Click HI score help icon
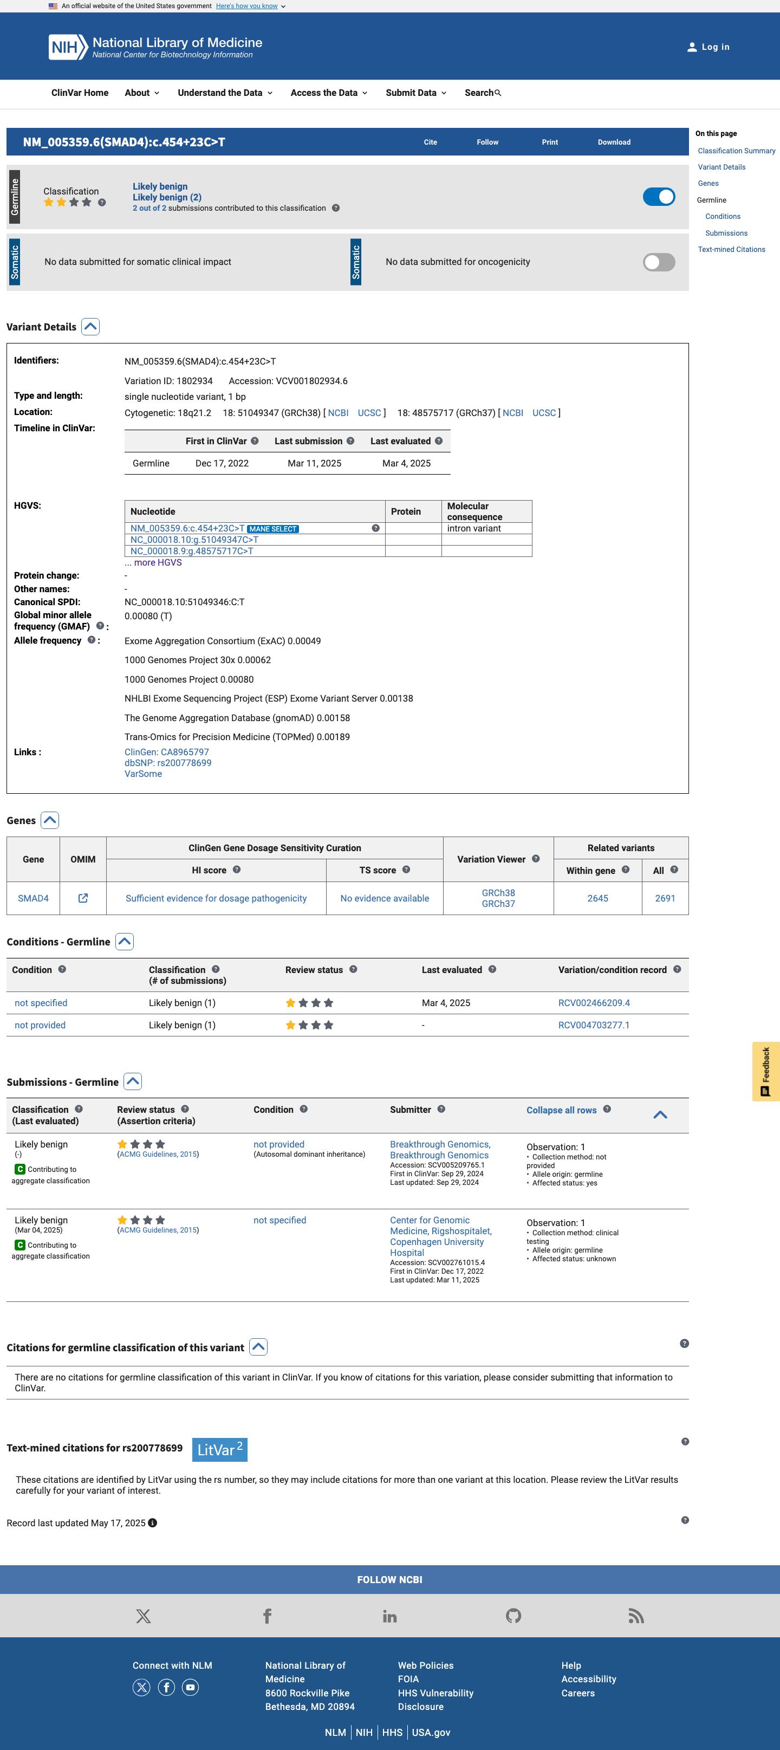The height and width of the screenshot is (1750, 780). click(x=237, y=870)
